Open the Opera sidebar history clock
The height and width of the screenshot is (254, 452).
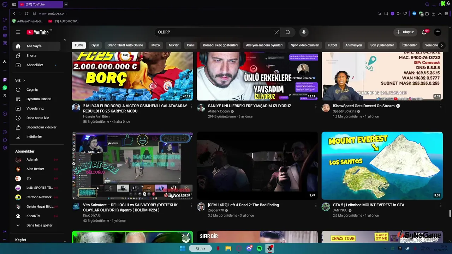[5, 132]
